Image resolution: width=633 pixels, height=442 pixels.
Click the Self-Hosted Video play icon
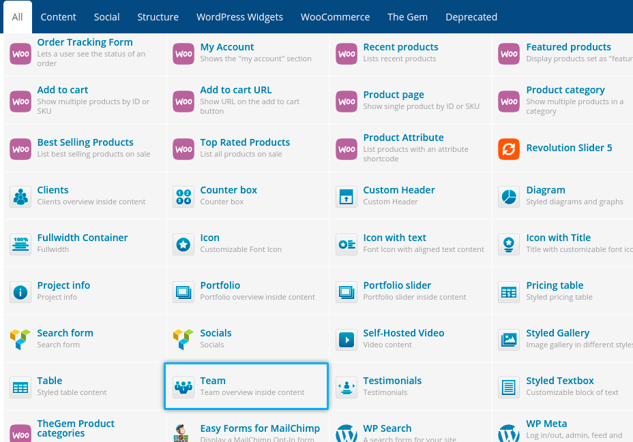point(347,339)
